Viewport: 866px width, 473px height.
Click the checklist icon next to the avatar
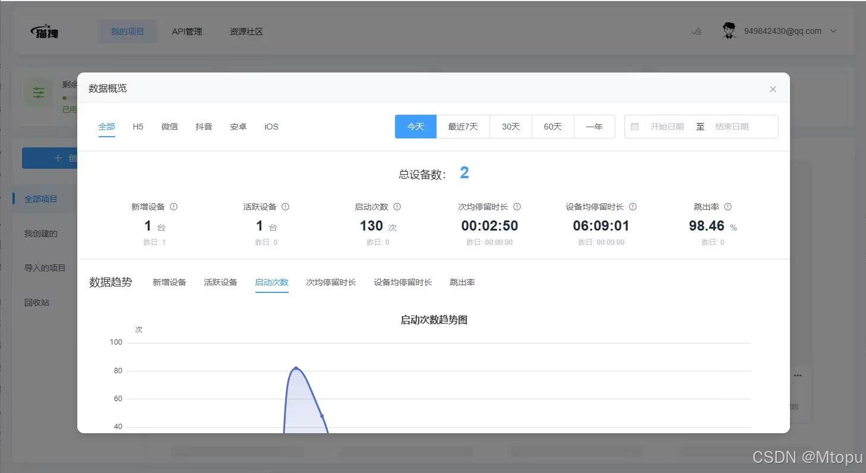(697, 31)
